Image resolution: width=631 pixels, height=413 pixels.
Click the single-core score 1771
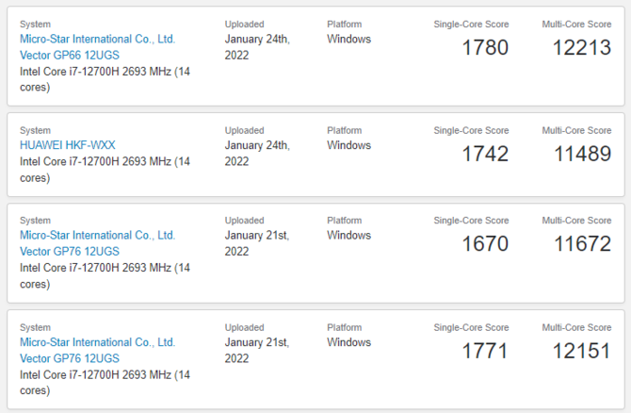coord(485,351)
